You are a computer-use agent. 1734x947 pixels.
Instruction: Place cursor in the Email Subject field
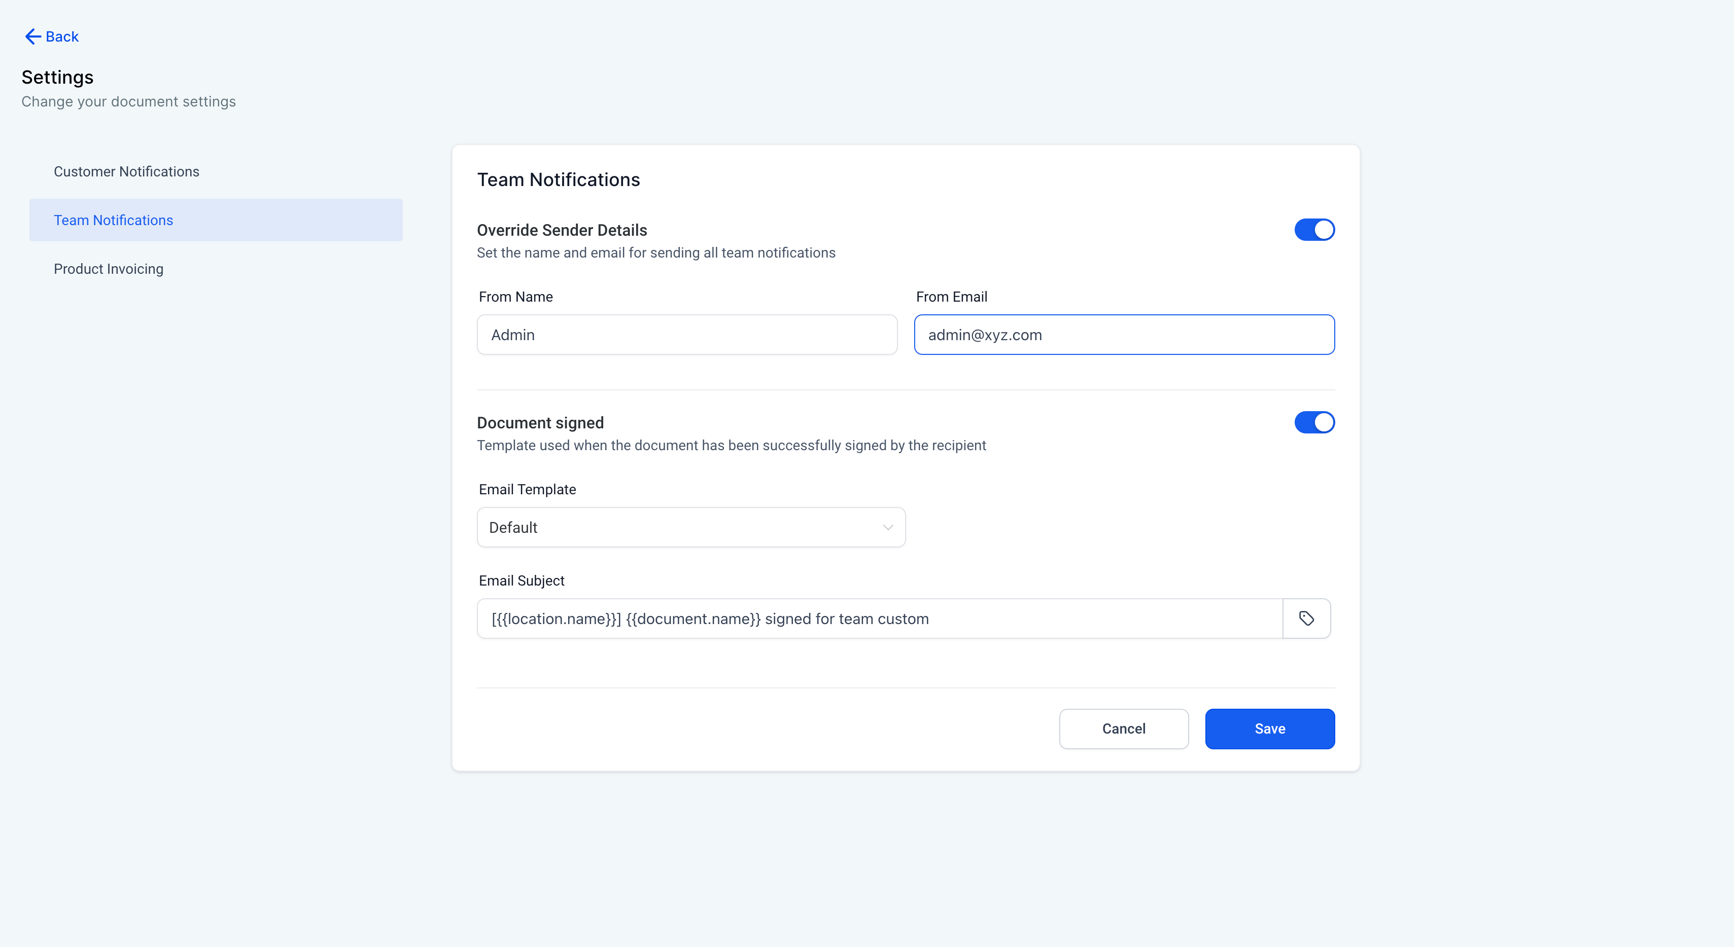879,619
